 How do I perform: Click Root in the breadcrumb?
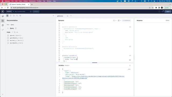click(x=8, y=25)
